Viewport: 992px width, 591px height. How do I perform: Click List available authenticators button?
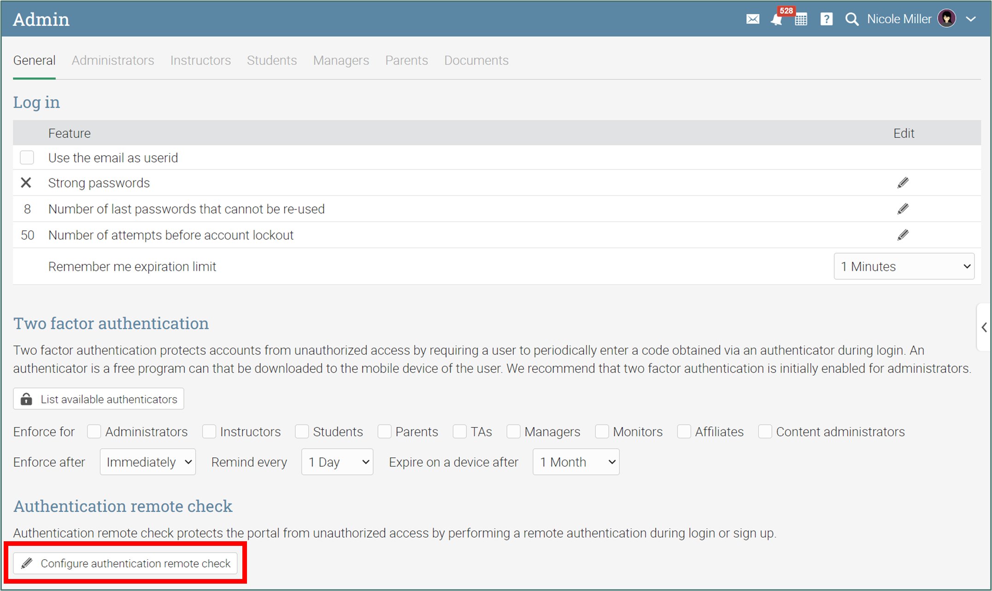(99, 399)
